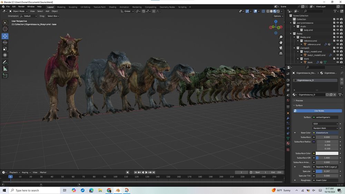Disable rendering for clamped1 collection
This screenshot has height=194, width=345.
pos(342,48)
